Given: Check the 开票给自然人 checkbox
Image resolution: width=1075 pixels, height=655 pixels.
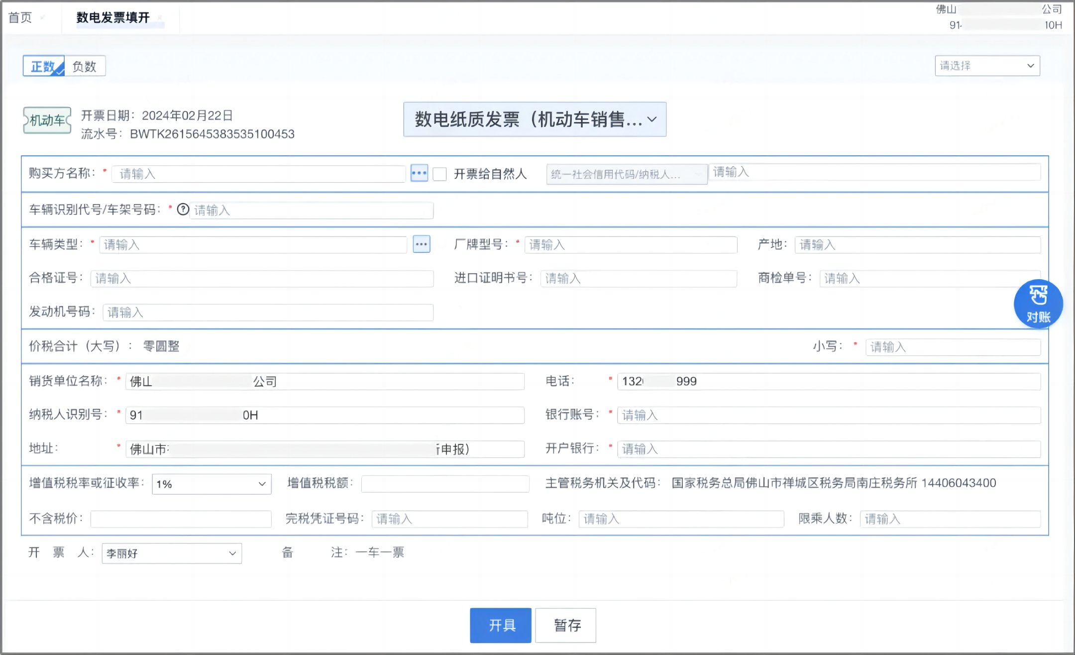Looking at the screenshot, I should point(439,174).
